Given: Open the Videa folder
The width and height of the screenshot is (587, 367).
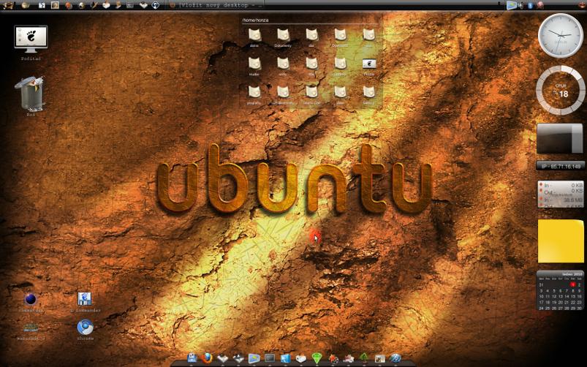Looking at the screenshot, I should (340, 92).
